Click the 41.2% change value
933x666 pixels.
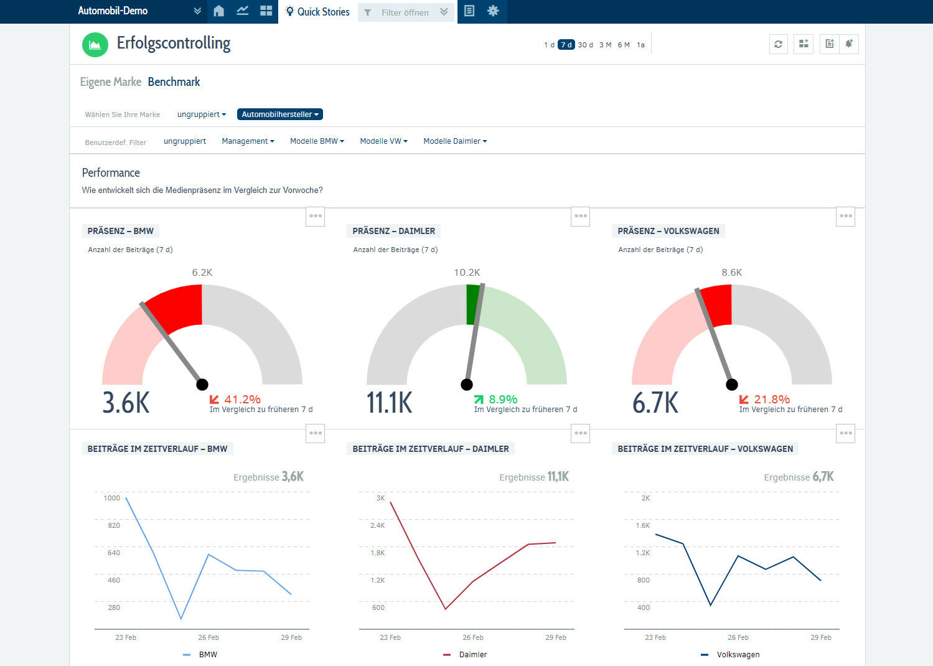tap(242, 400)
